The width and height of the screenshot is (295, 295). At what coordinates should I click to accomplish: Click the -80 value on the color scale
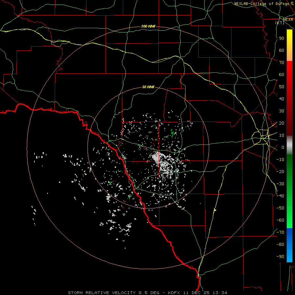(x=280, y=245)
